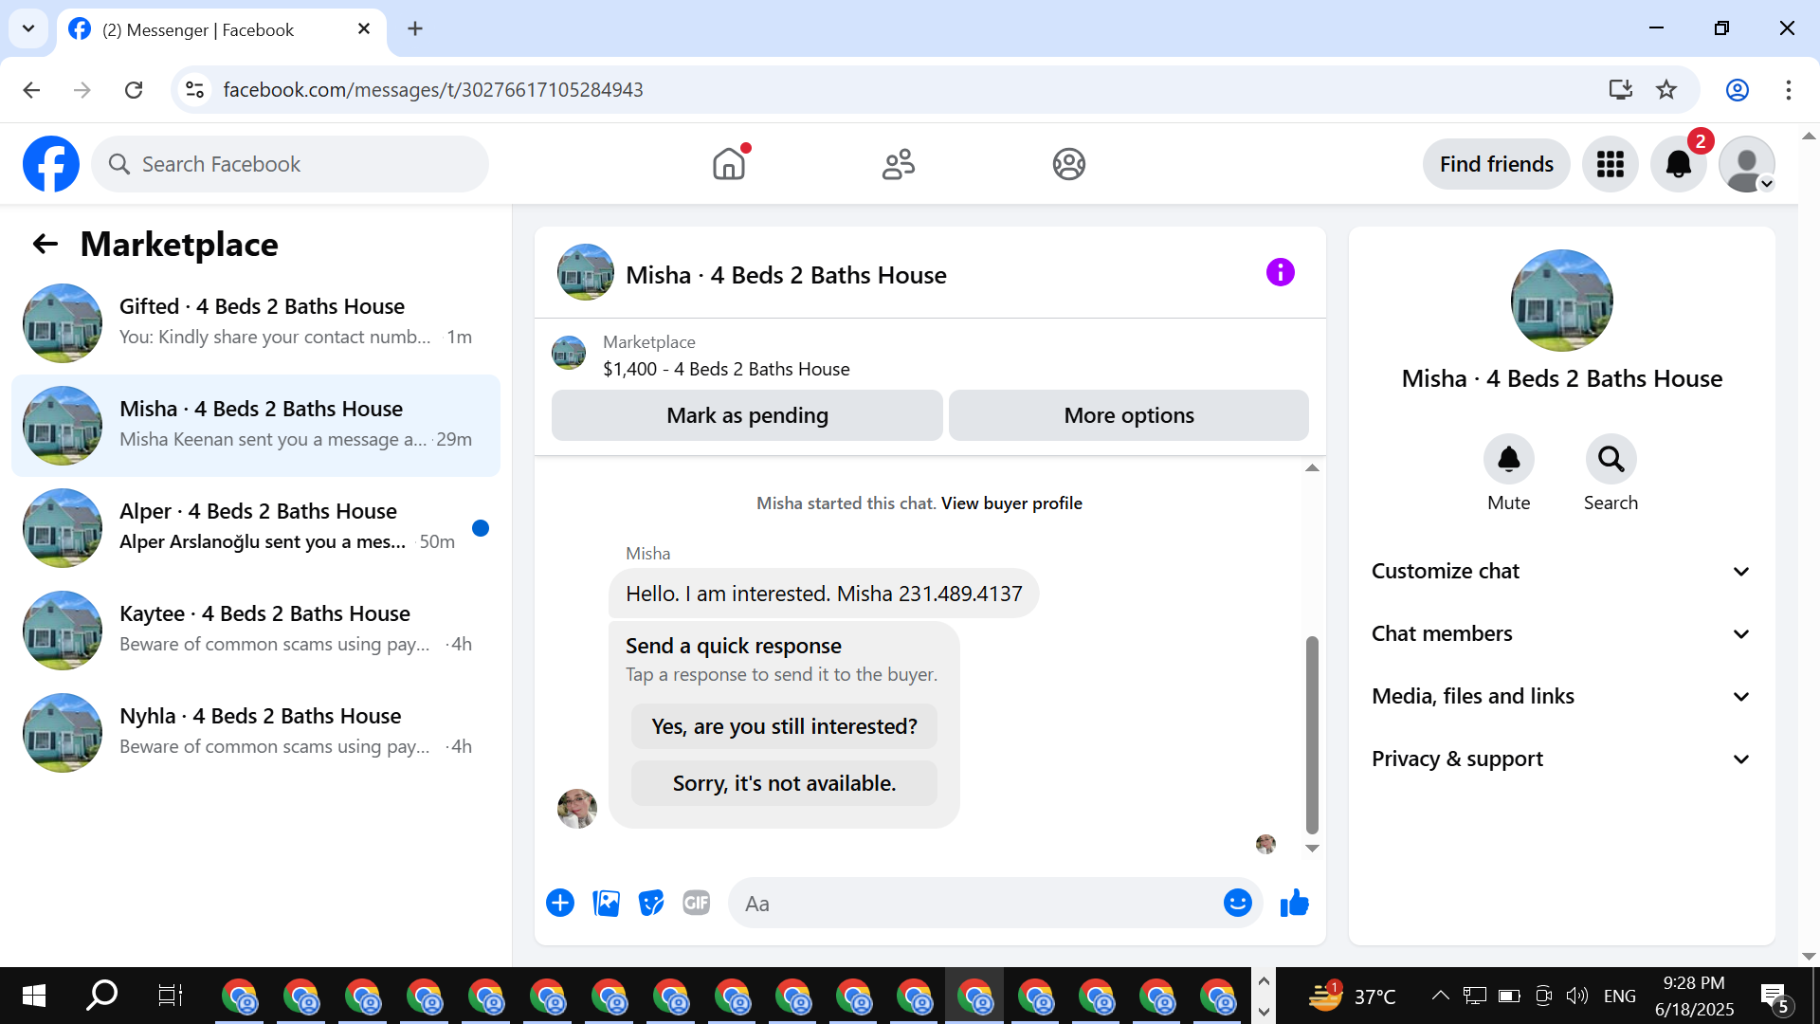Install app icon in address bar
Viewport: 1820px width, 1024px height.
[1620, 90]
